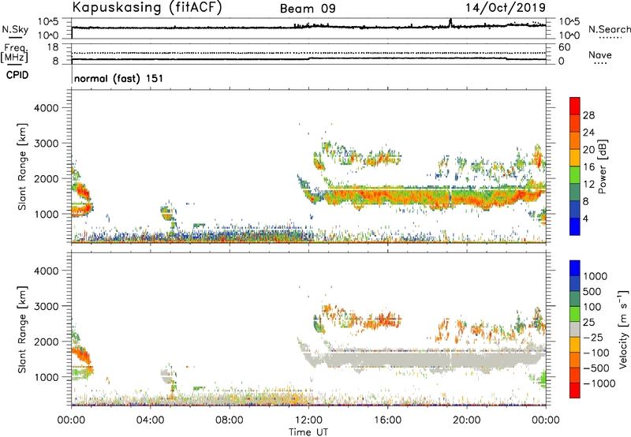Image resolution: width=631 pixels, height=437 pixels.
Task: Select the -100 tick on Velocity color bar
Action: pos(596,353)
